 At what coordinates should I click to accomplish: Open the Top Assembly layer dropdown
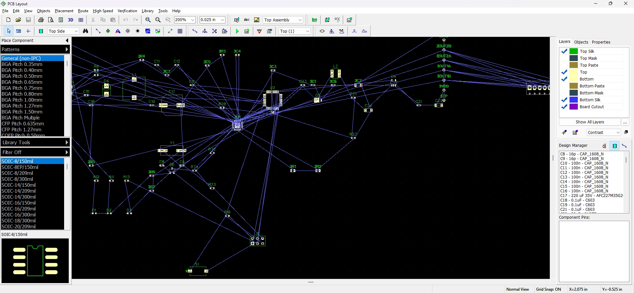[300, 20]
